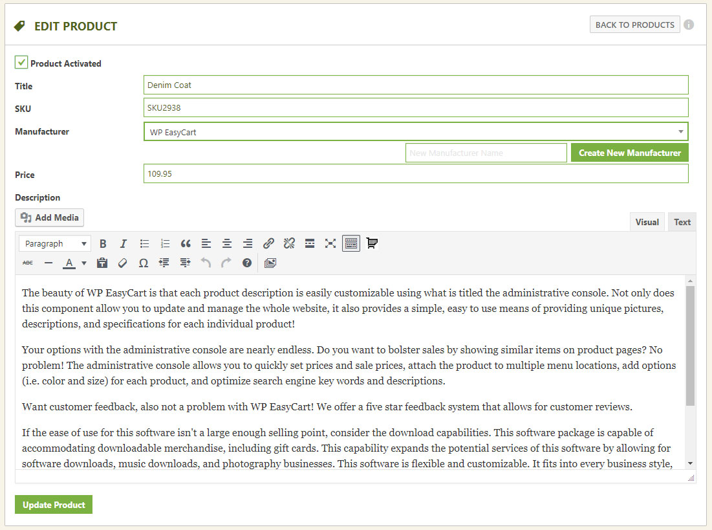Viewport: 712px width, 530px height.
Task: Decrease paragraph indent
Action: 164,263
